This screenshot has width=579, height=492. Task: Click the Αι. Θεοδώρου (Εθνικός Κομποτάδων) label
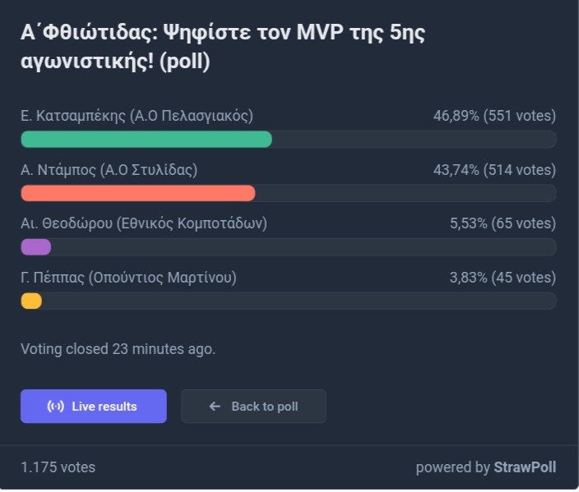click(x=144, y=223)
